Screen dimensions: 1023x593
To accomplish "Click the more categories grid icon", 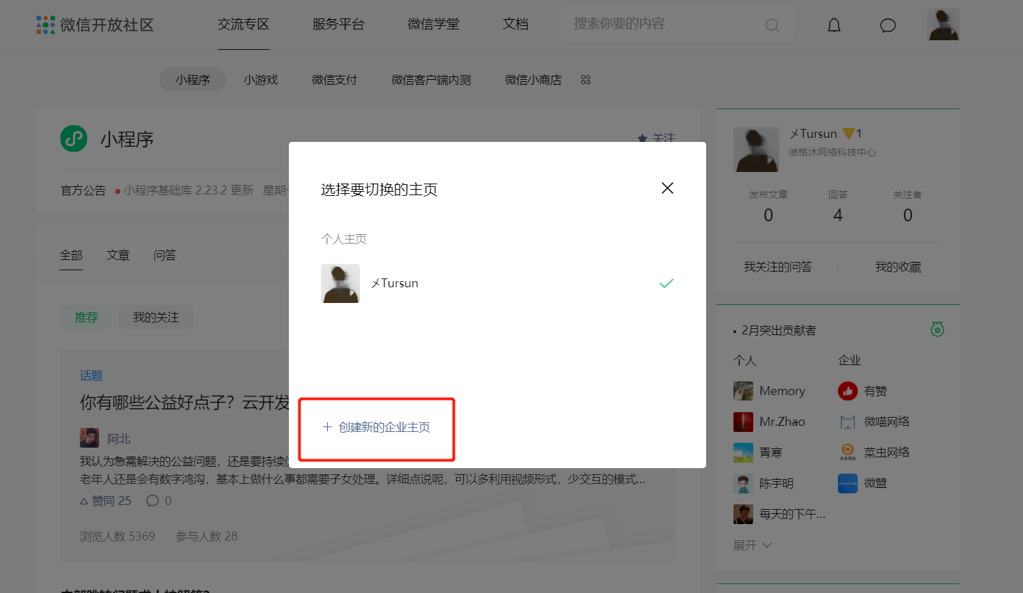I will pos(585,80).
